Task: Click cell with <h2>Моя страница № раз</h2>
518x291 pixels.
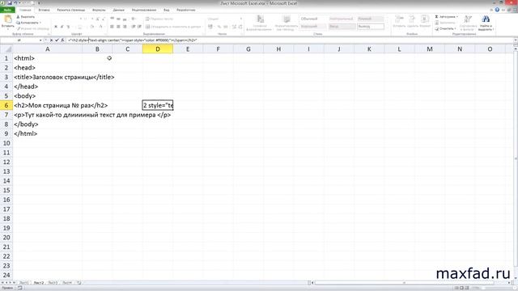Action: pos(47,105)
